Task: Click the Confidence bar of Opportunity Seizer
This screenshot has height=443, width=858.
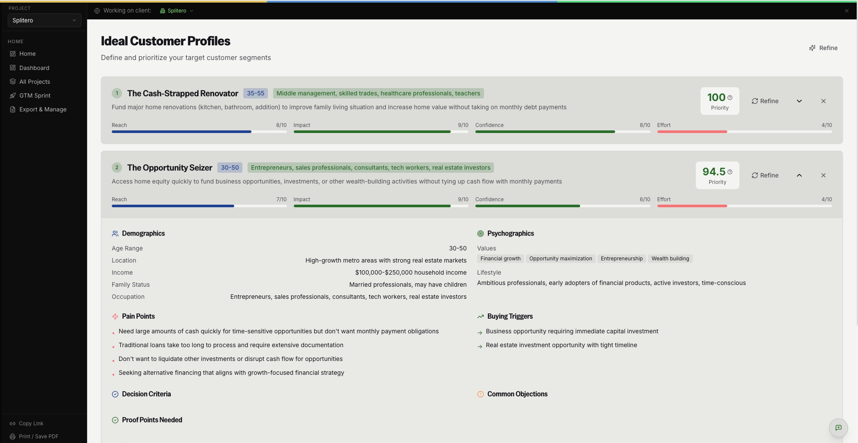Action: tap(563, 206)
